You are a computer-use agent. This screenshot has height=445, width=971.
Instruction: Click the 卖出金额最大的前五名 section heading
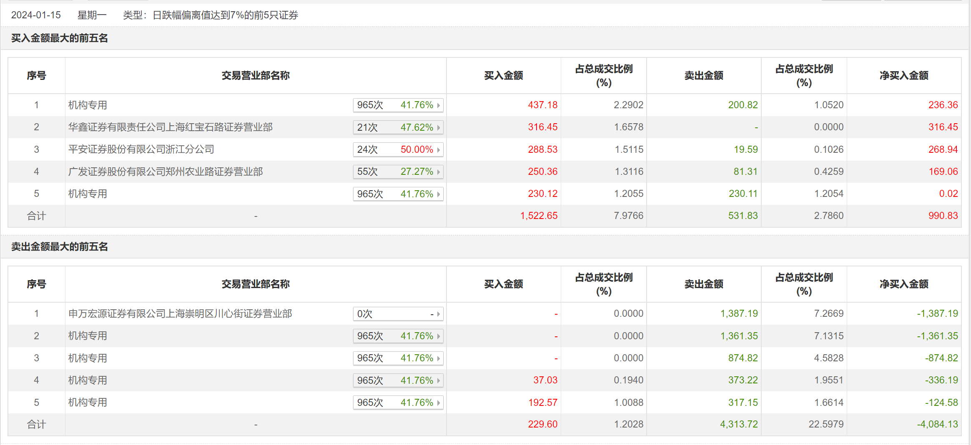pos(60,247)
